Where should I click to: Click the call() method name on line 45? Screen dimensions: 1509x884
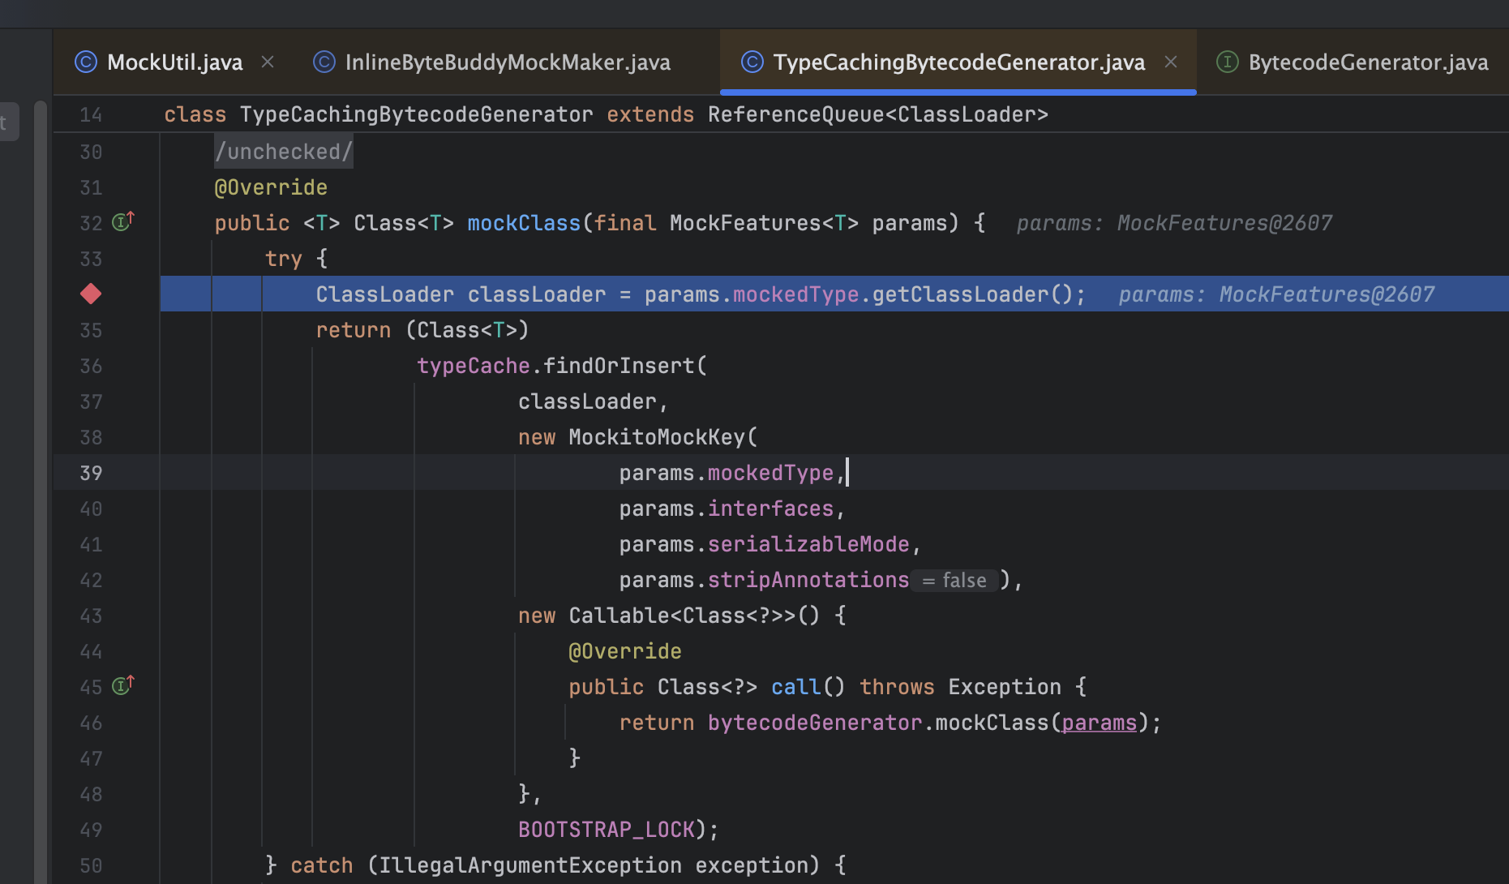point(795,687)
